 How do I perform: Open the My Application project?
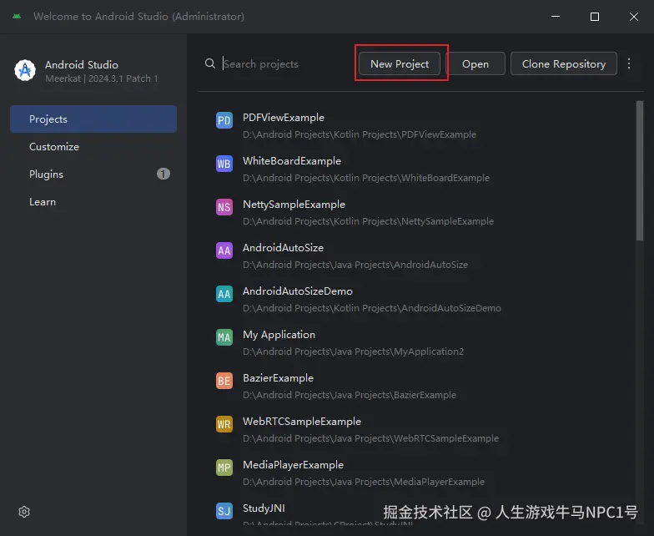click(x=279, y=335)
